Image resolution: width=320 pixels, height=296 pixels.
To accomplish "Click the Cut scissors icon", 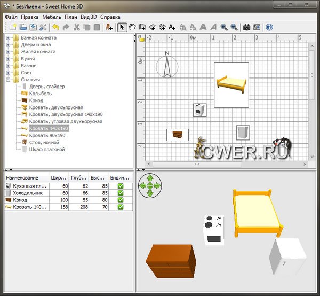I will [76, 27].
